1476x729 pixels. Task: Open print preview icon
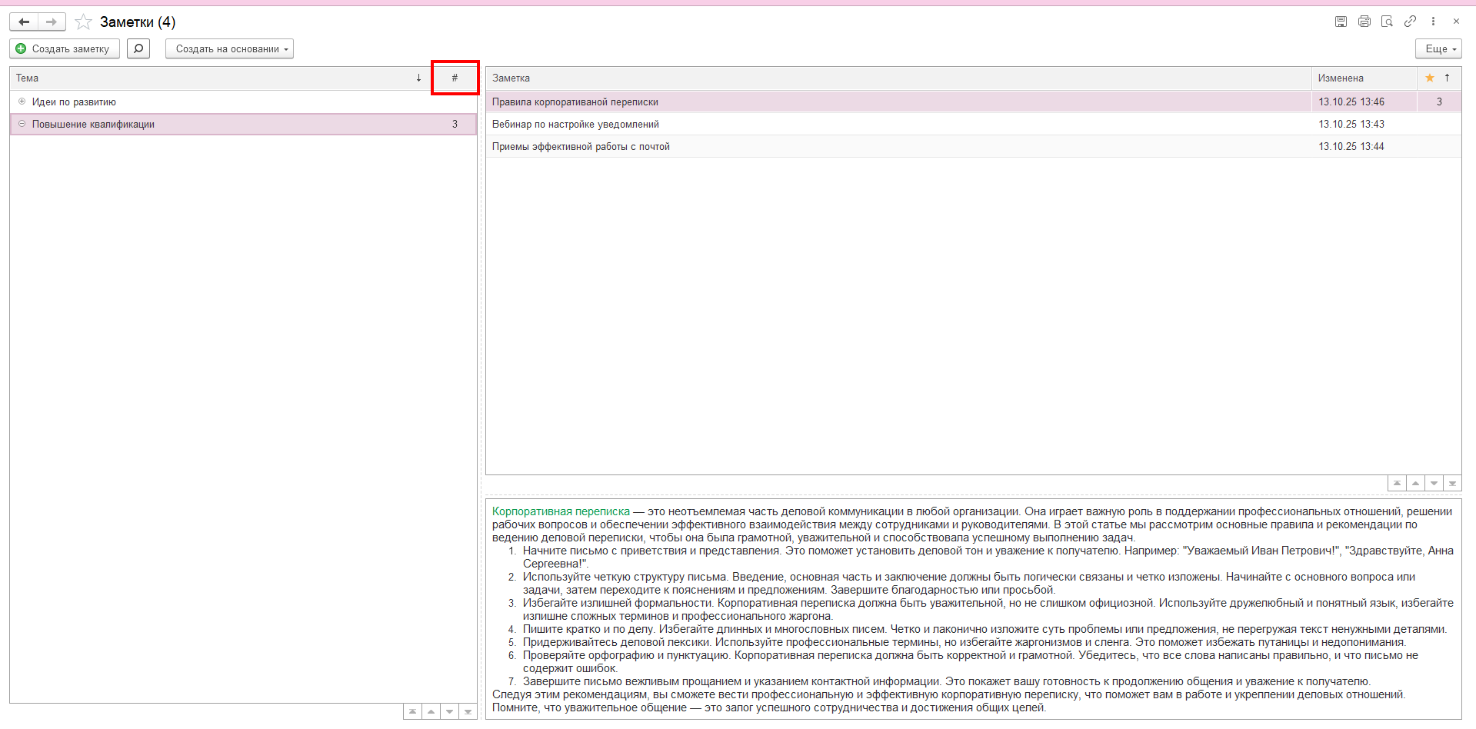(1387, 22)
